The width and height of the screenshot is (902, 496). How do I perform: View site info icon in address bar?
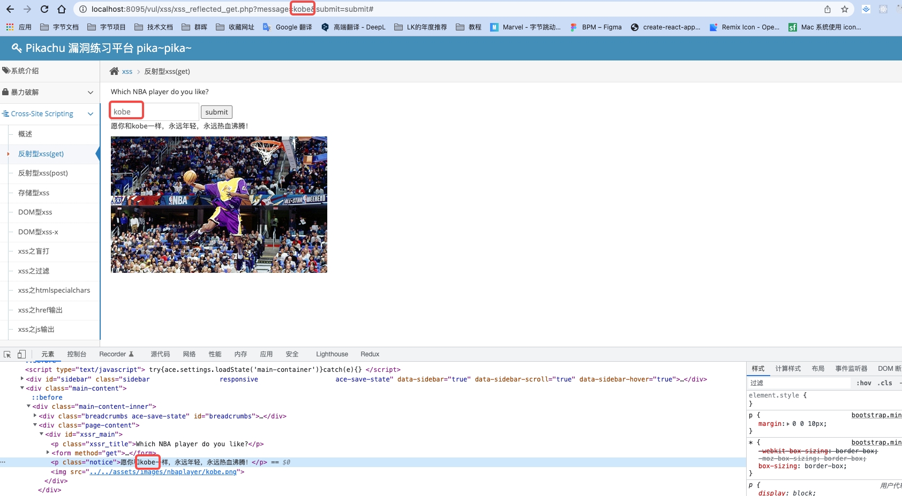pyautogui.click(x=82, y=9)
